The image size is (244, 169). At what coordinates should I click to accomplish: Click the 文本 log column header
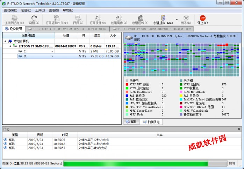pos(159,135)
